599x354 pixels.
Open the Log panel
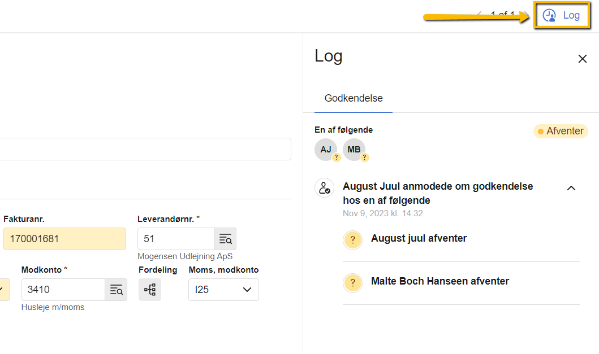(562, 15)
